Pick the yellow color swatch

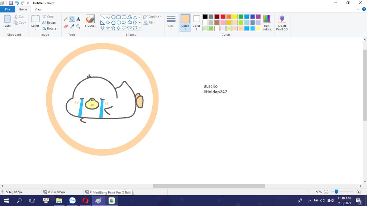[235, 16]
